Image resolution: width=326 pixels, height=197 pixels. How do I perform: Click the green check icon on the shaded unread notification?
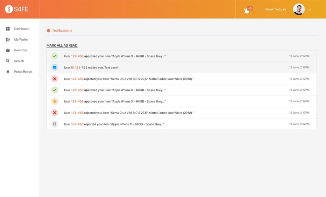pyautogui.click(x=55, y=56)
